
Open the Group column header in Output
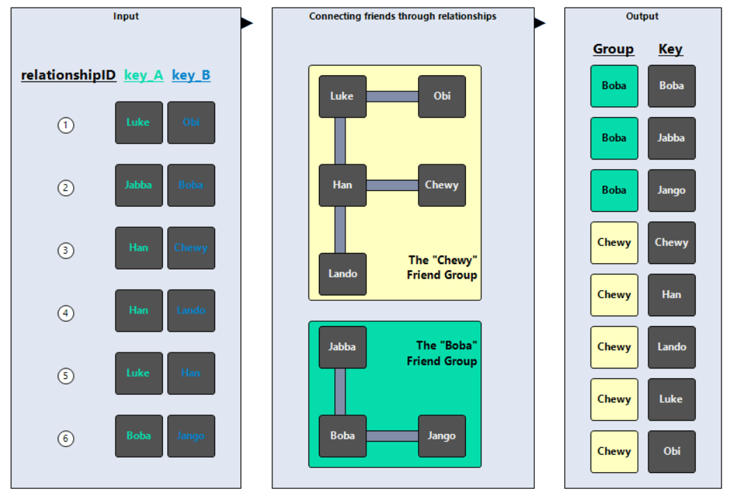(x=614, y=49)
